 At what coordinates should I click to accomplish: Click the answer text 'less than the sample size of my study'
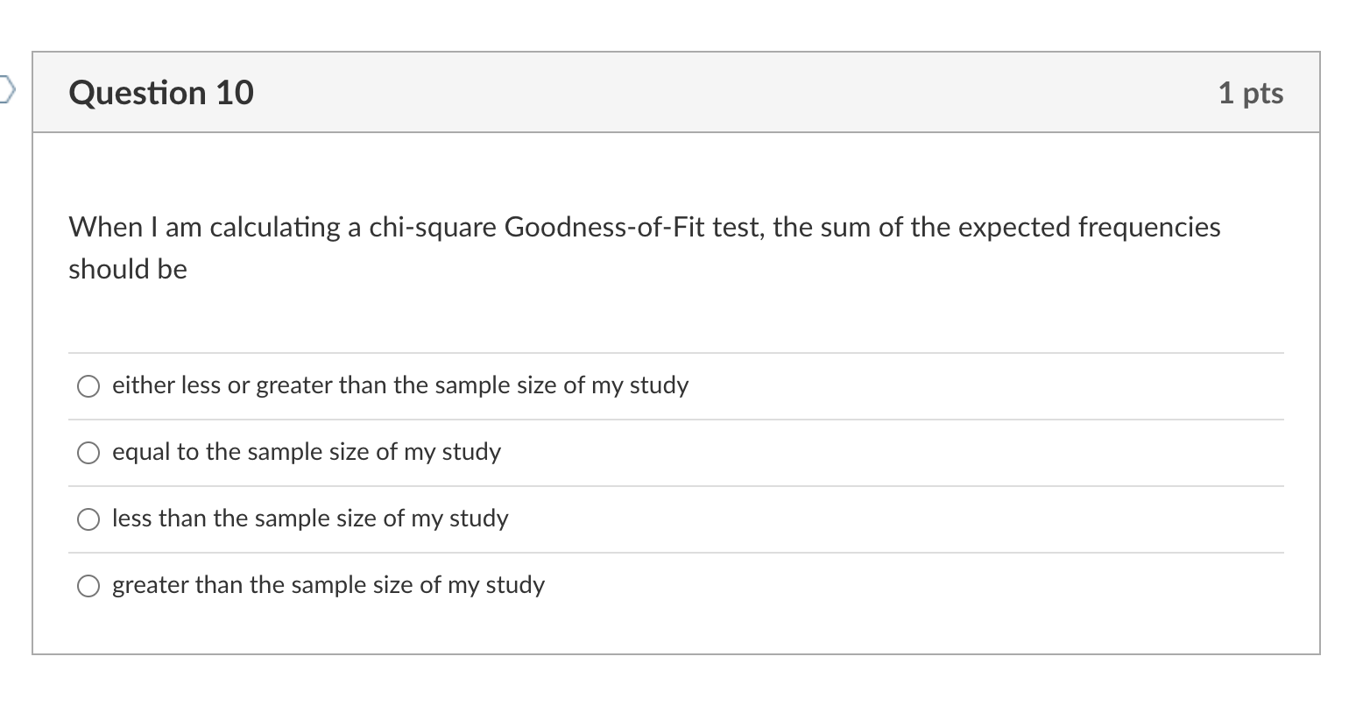point(309,519)
